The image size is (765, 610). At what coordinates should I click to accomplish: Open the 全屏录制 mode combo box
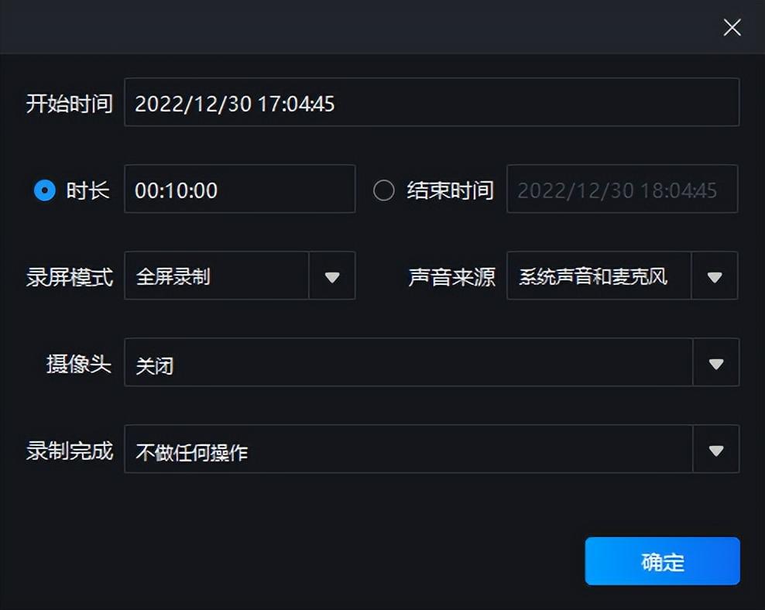217,276
